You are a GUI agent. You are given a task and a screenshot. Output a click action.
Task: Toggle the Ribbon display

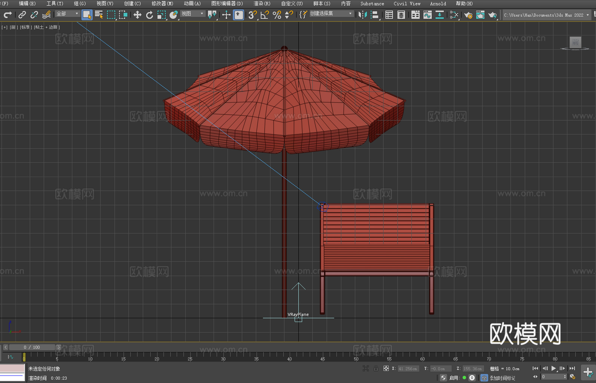click(416, 15)
